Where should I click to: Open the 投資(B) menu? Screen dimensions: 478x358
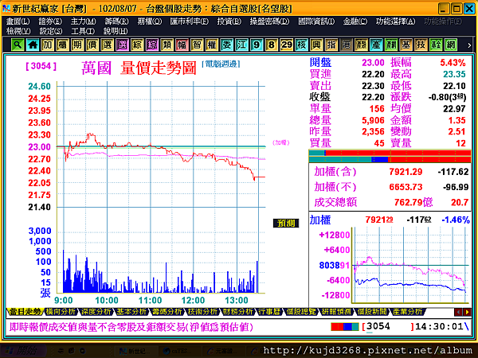229,21
